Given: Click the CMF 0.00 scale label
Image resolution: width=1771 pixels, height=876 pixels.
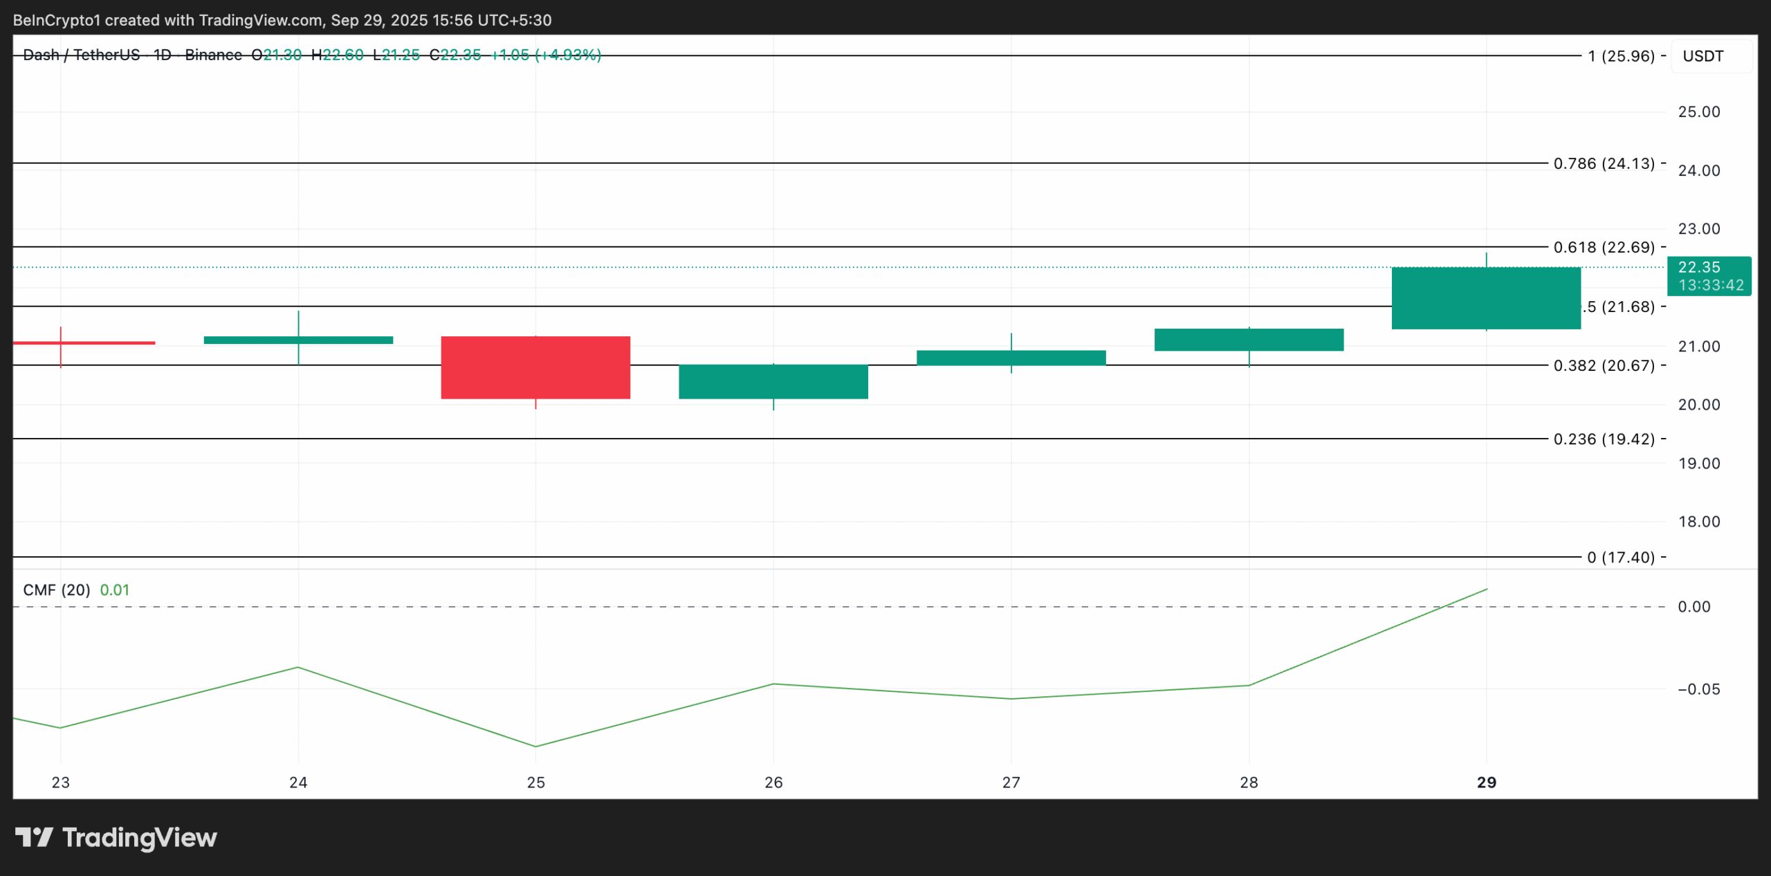Looking at the screenshot, I should (x=1694, y=607).
